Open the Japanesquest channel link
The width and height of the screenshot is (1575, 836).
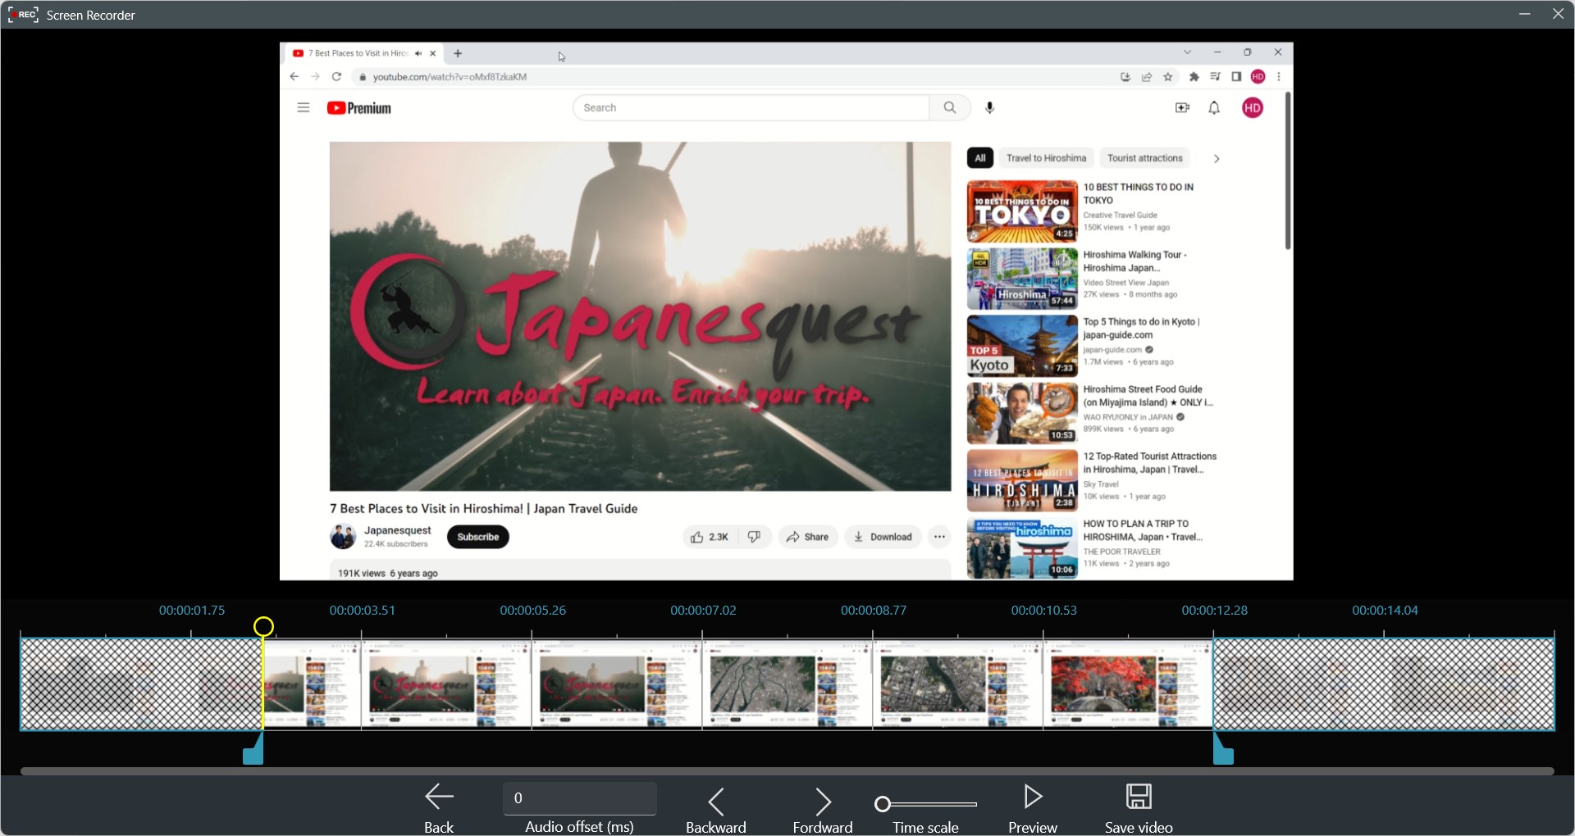[399, 530]
